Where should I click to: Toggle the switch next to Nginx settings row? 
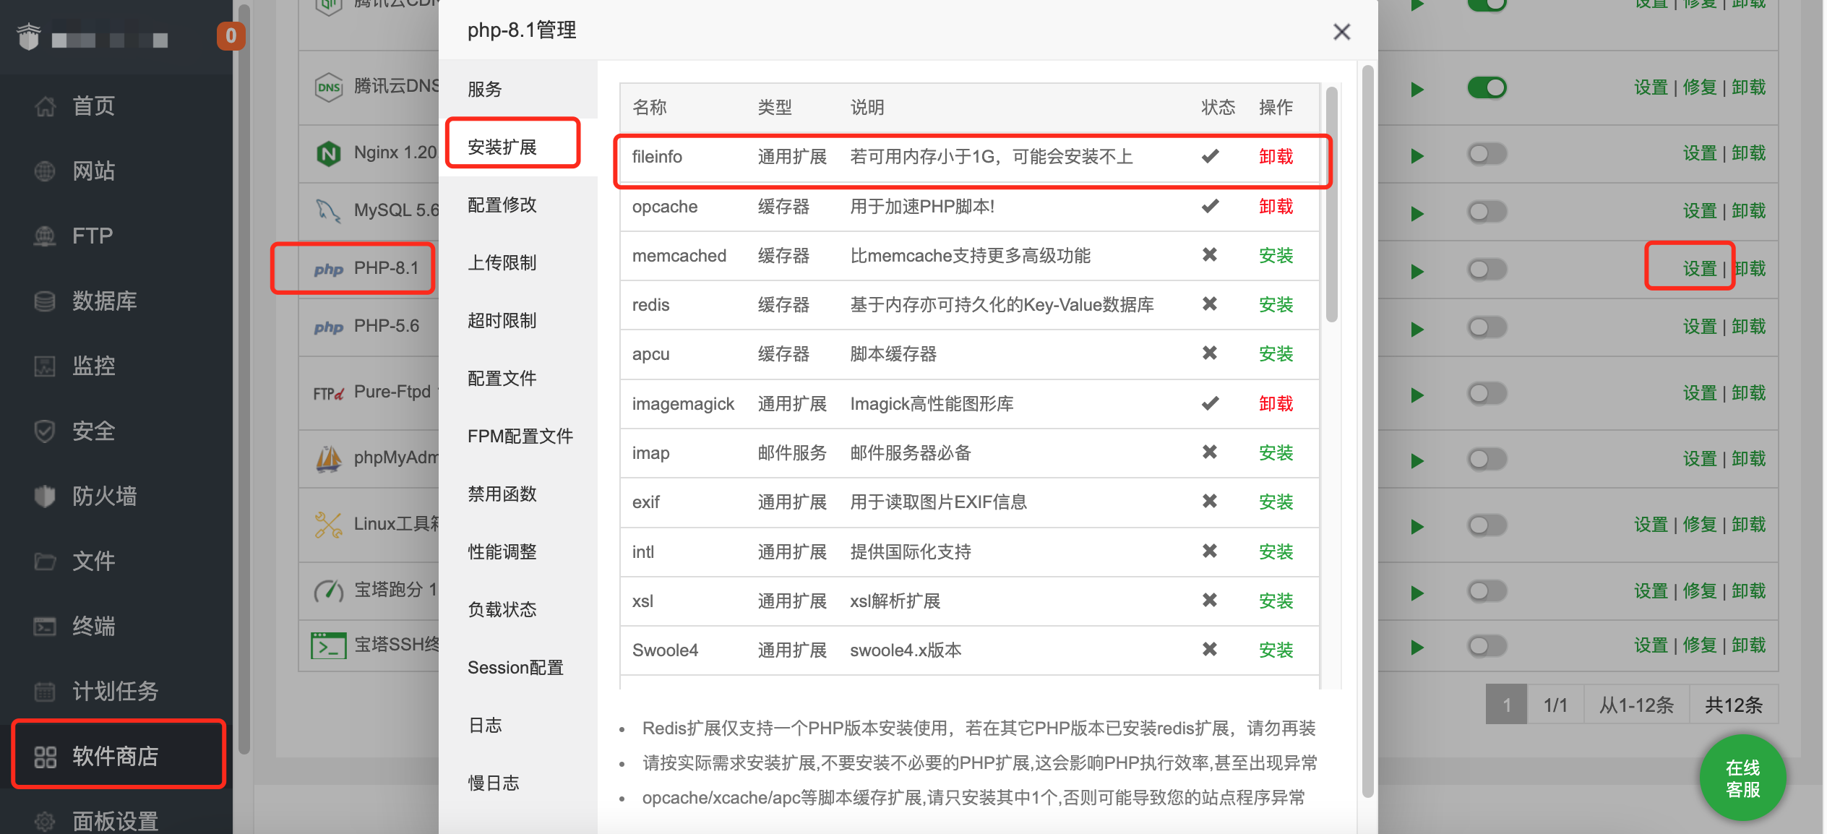tap(1485, 152)
